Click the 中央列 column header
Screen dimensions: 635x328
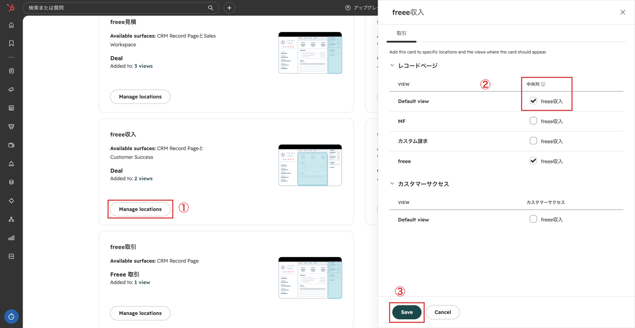[533, 84]
